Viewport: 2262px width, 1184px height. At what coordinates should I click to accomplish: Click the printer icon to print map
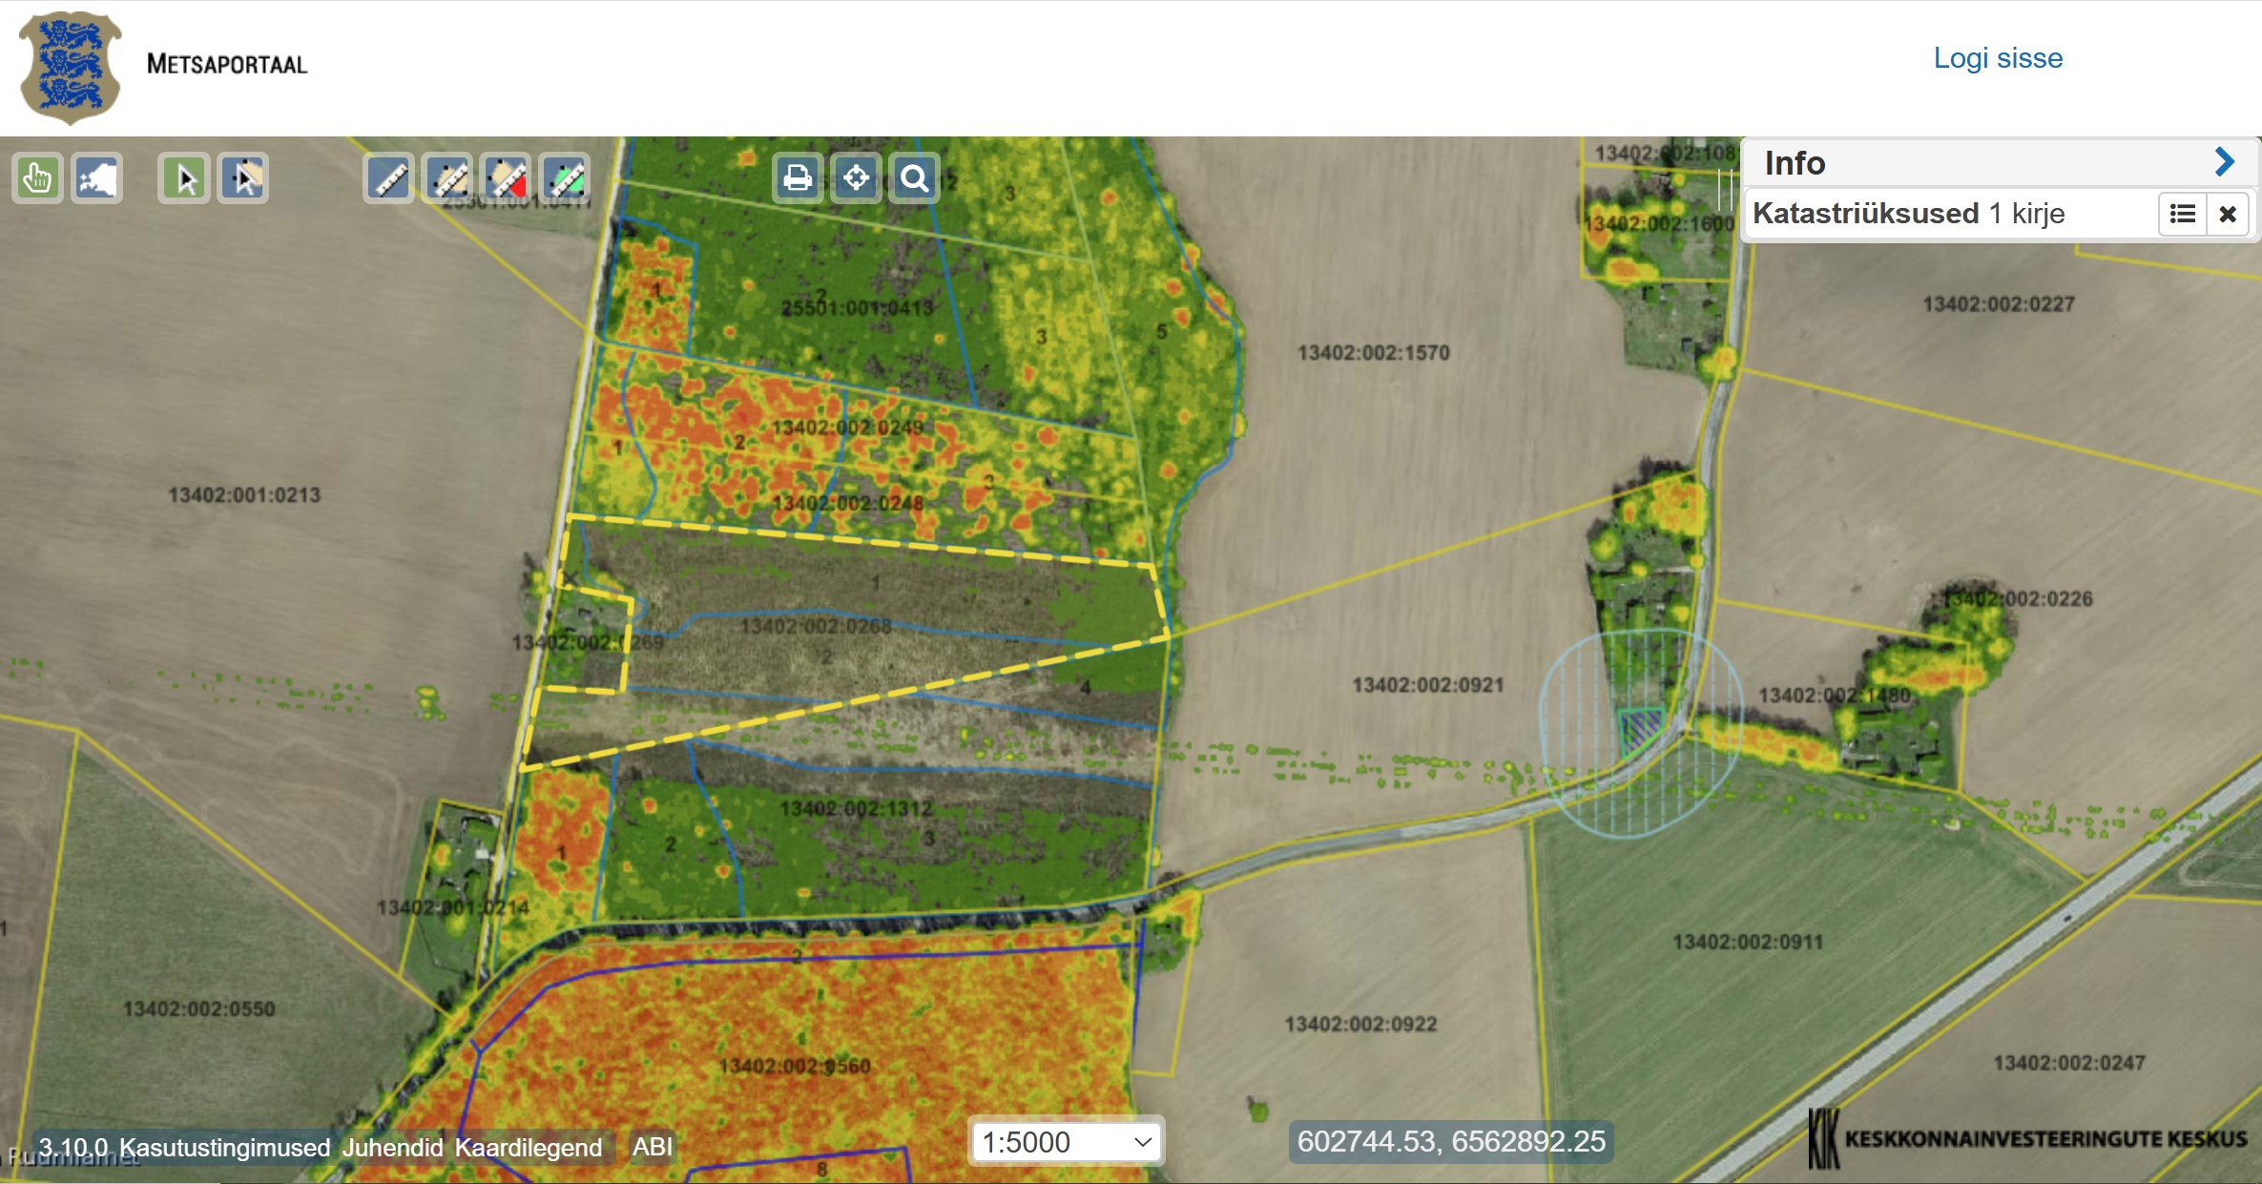(x=798, y=178)
